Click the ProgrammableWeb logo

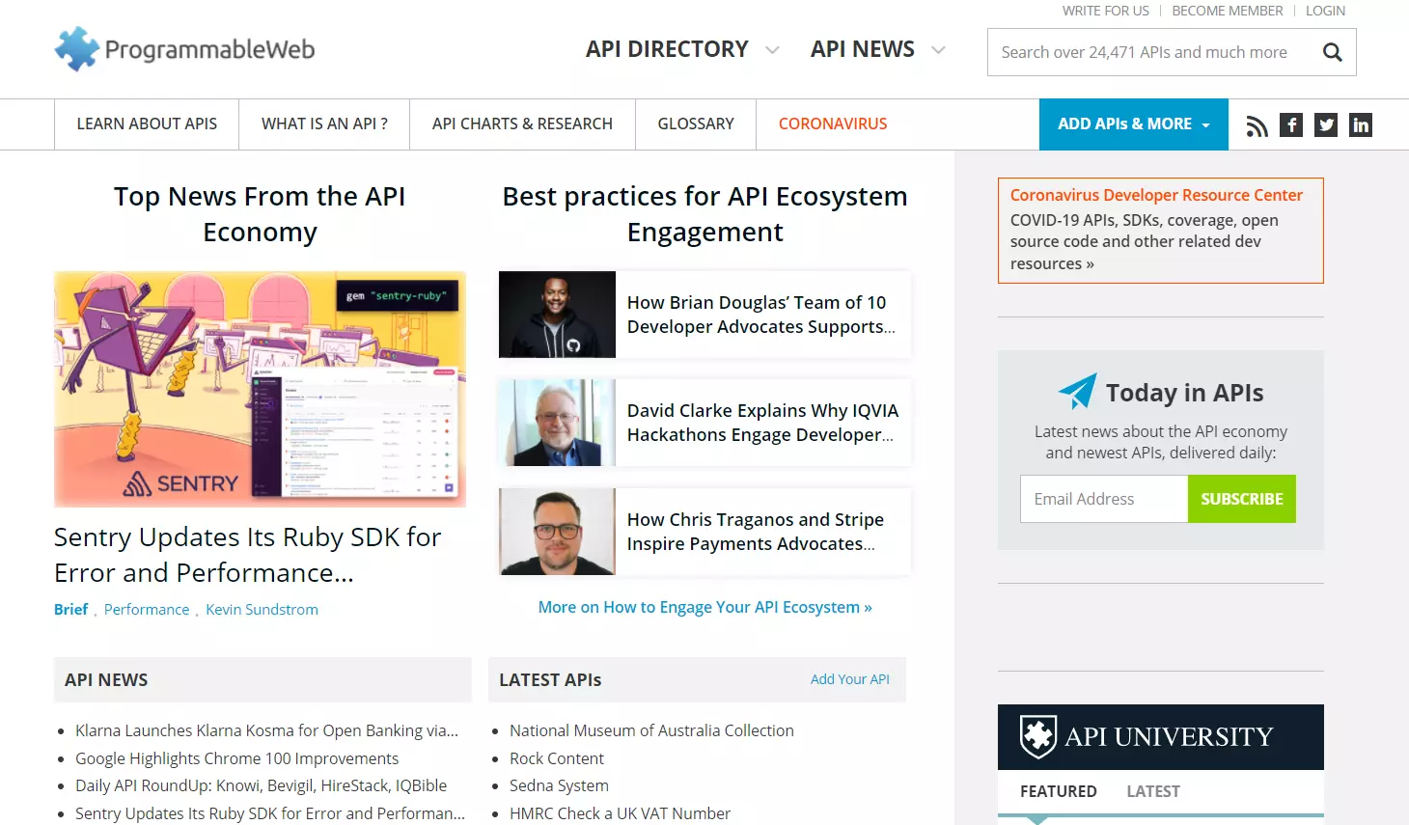click(x=184, y=49)
